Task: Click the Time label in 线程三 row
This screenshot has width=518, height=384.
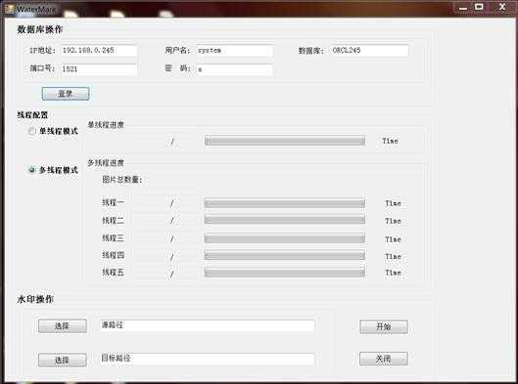Action: (393, 239)
